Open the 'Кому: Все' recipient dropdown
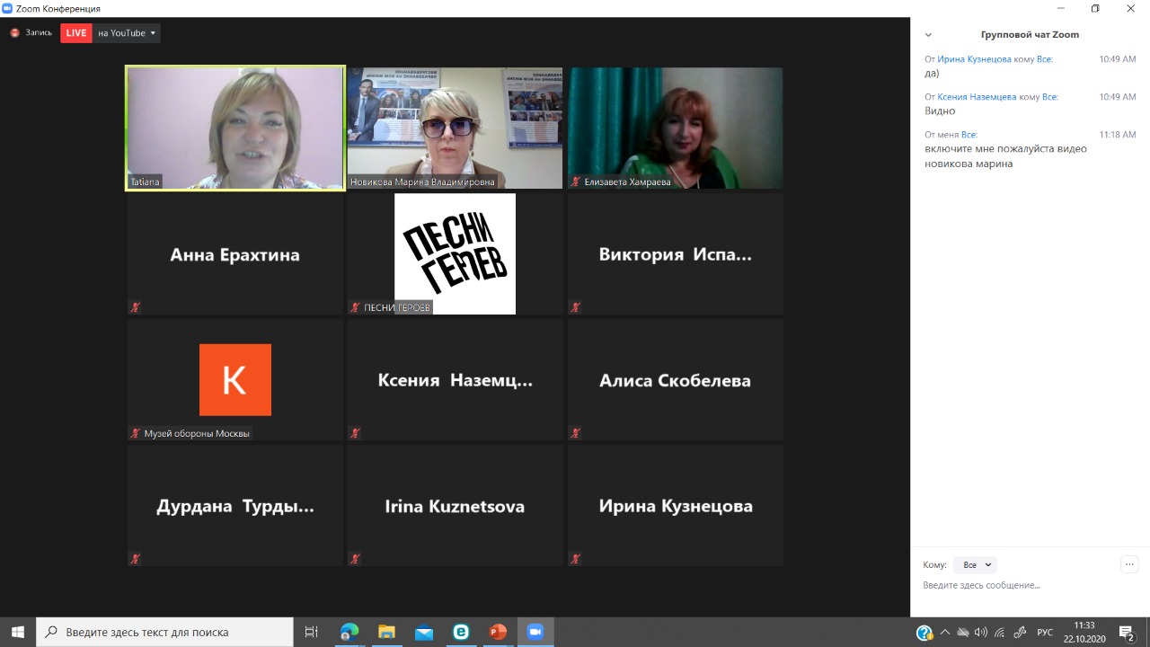This screenshot has width=1150, height=647. 975,565
